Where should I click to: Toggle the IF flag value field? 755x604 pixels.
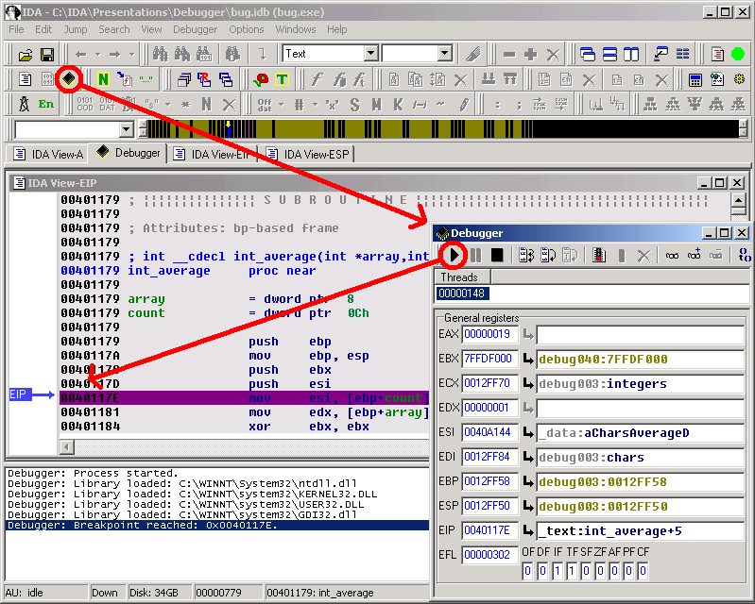pyautogui.click(x=558, y=571)
